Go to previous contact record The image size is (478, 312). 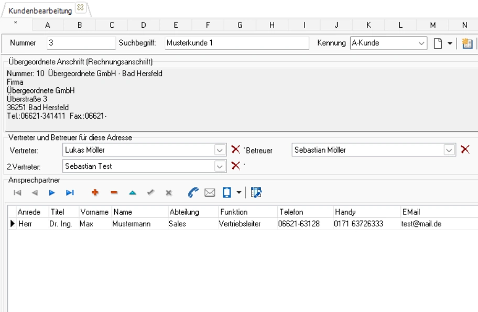pyautogui.click(x=35, y=192)
